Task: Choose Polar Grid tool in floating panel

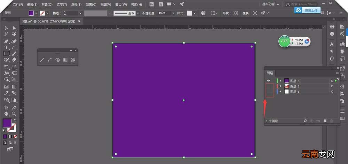Action: tap(73, 60)
